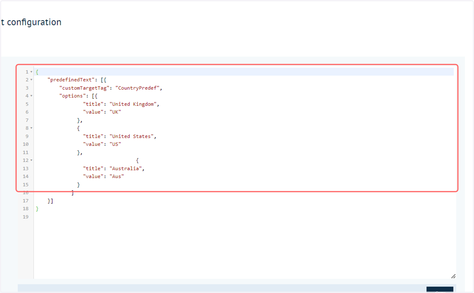Collapse the fold arrow on line 1
Viewport: 474px width, 293px height.
coord(31,72)
